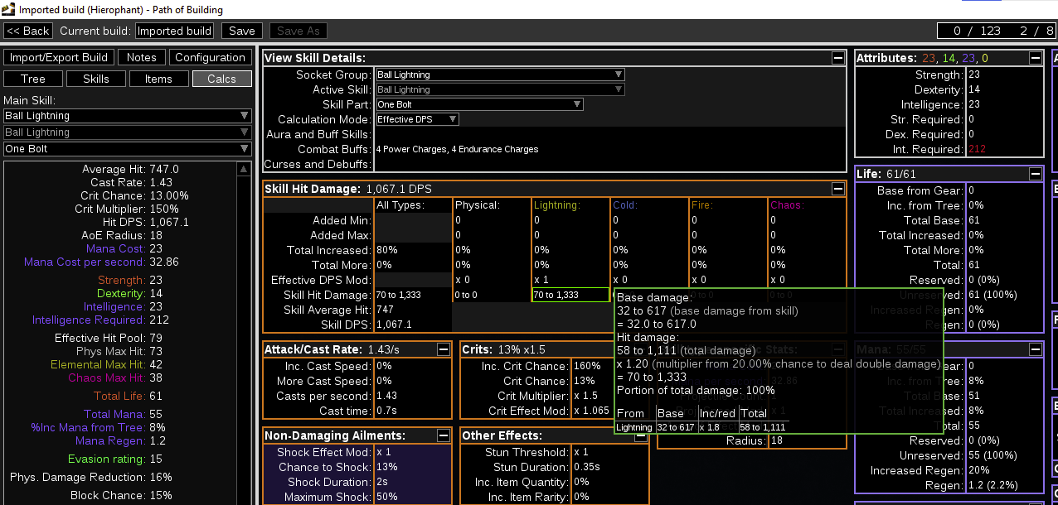Viewport: 1058px width, 505px height.
Task: Click the Int. Required 212 value
Action: coord(978,149)
